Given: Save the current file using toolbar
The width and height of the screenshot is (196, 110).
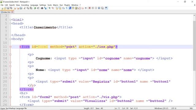Looking at the screenshot, I should click(x=8, y=8).
